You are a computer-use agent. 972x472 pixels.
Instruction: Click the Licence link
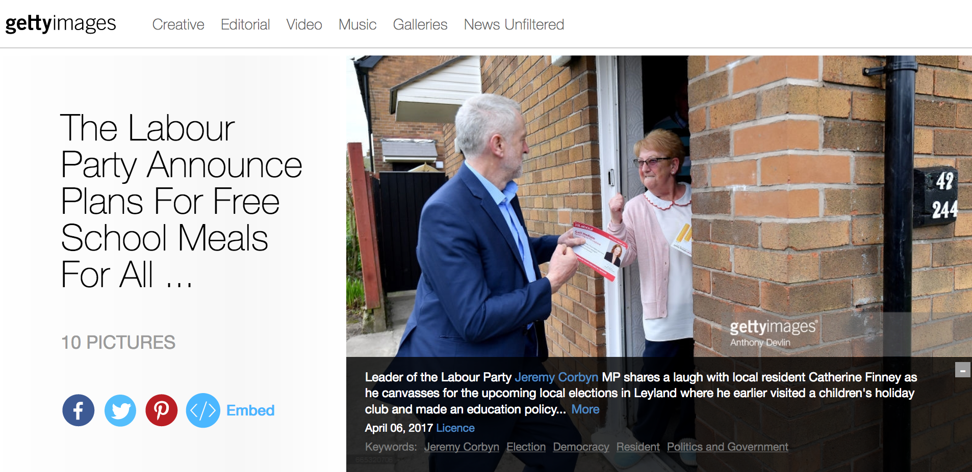(455, 428)
